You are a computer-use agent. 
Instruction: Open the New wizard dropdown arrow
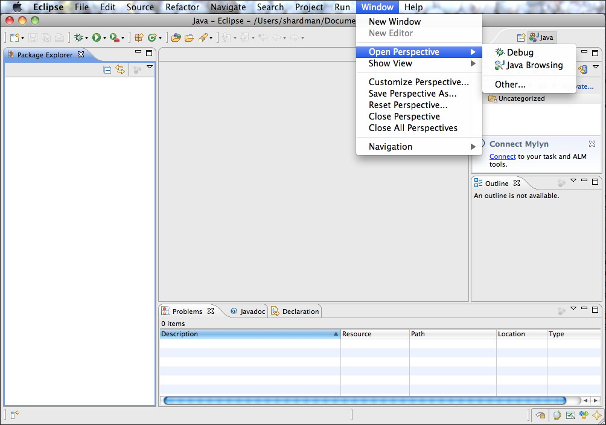pos(22,38)
